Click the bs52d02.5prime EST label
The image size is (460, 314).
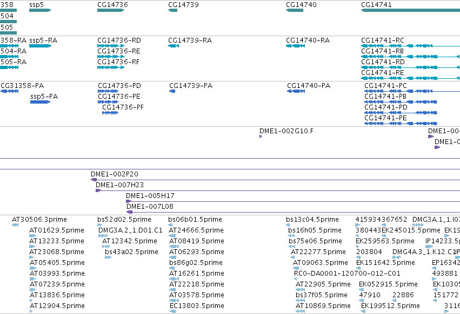pos(124,220)
